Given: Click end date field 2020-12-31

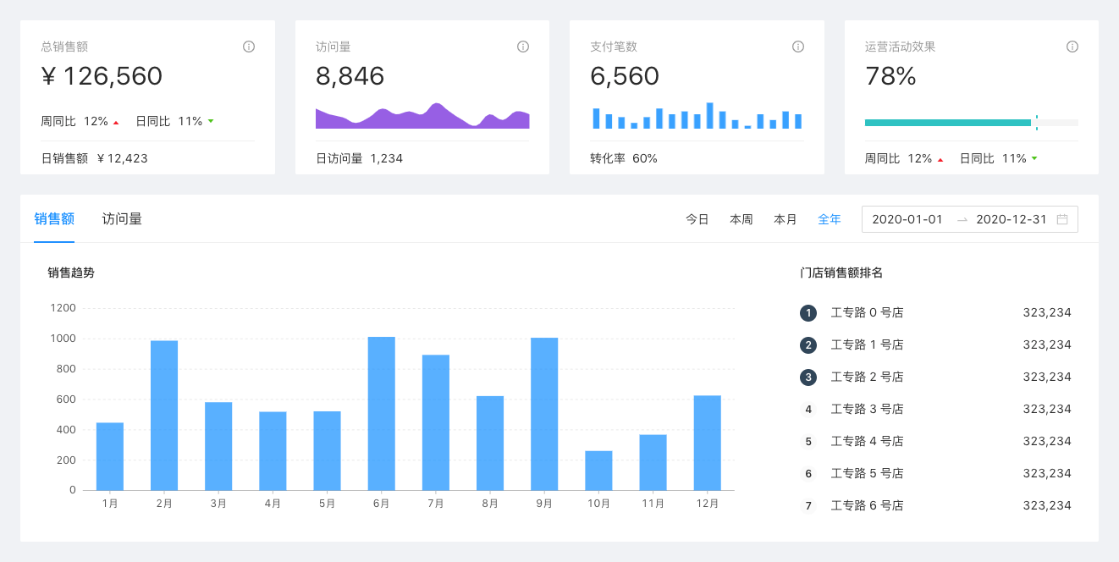Looking at the screenshot, I should pyautogui.click(x=1012, y=219).
